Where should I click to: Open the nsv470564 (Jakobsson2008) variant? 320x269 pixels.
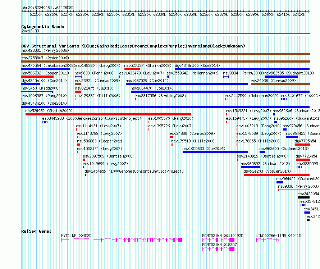click(49, 65)
